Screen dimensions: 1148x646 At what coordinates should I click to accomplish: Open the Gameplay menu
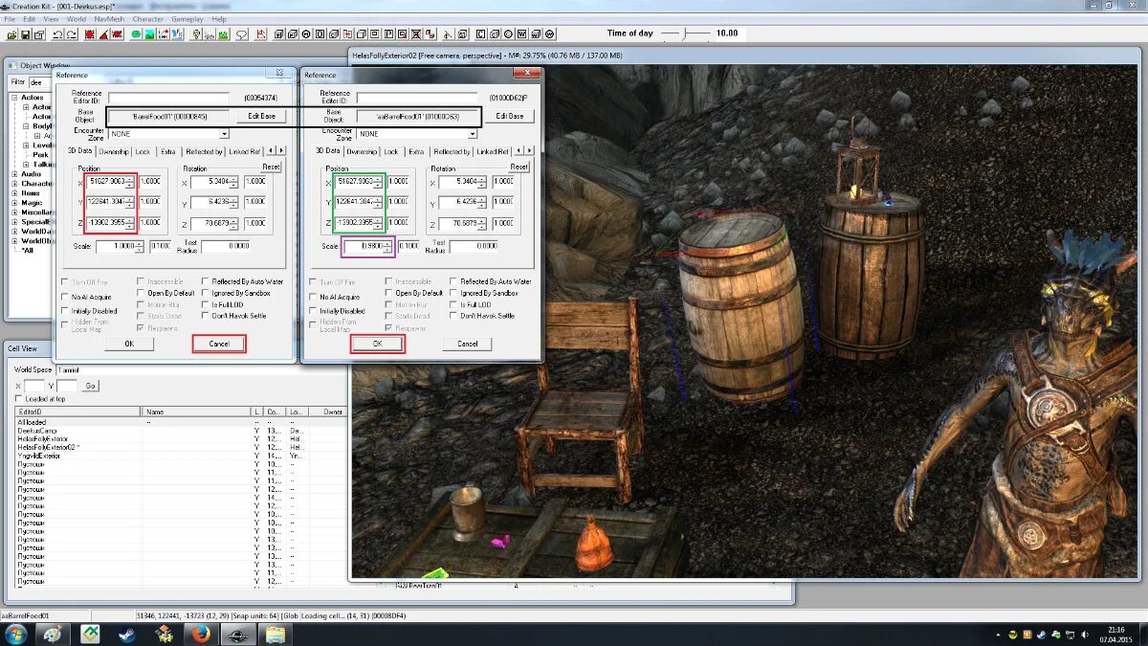[188, 19]
